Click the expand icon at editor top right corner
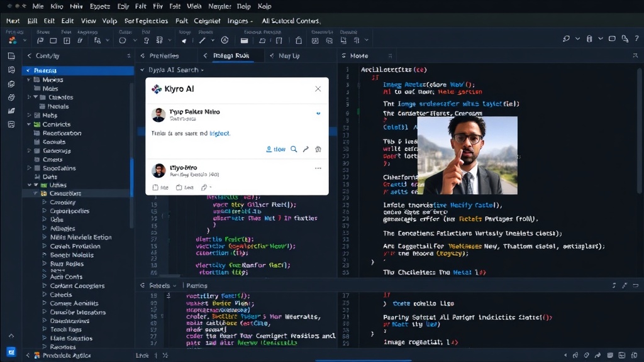 point(635,55)
